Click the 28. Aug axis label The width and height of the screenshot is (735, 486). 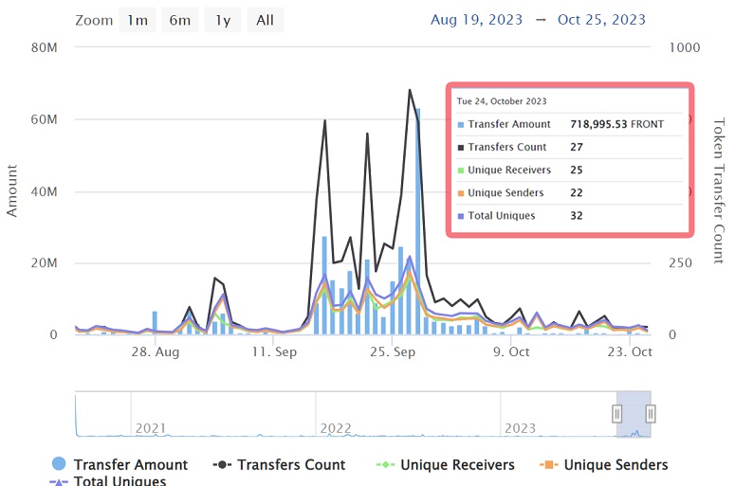tap(156, 351)
